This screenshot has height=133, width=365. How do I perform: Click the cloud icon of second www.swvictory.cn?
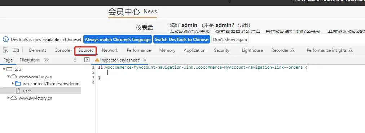coord(14,98)
